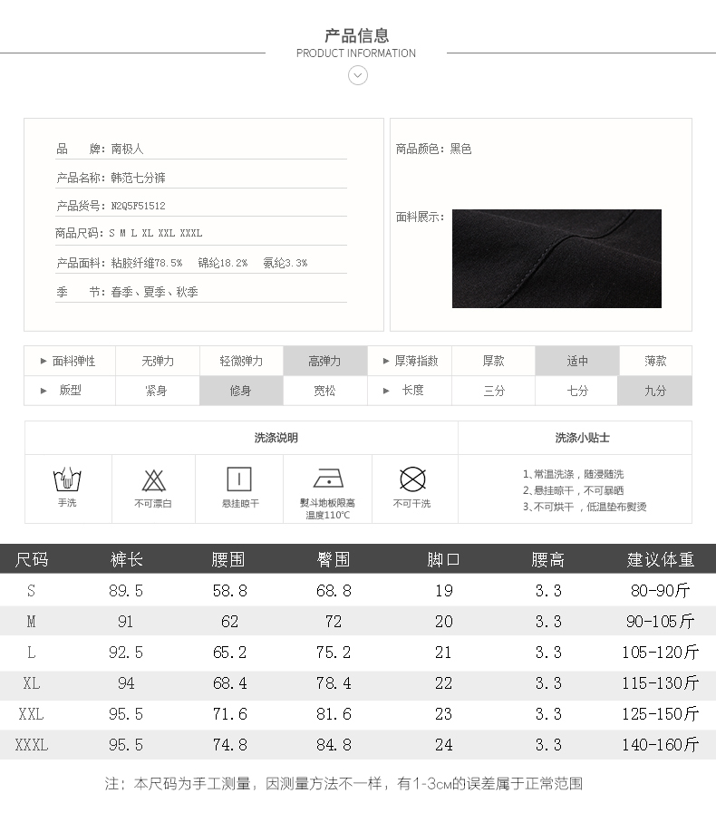
Task: Click the 建议体重 column header
Action: point(661,559)
